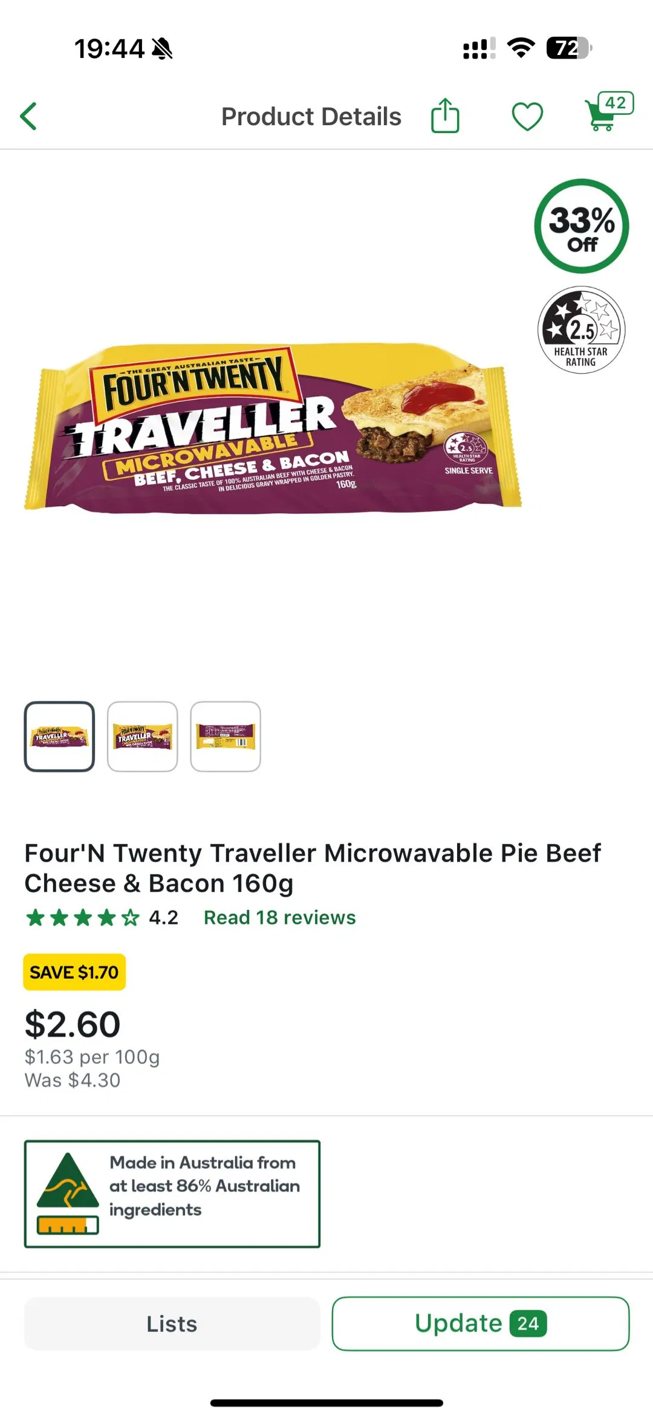Tap the SAVE $1.70 yellow tag
This screenshot has width=653, height=1419.
click(74, 972)
